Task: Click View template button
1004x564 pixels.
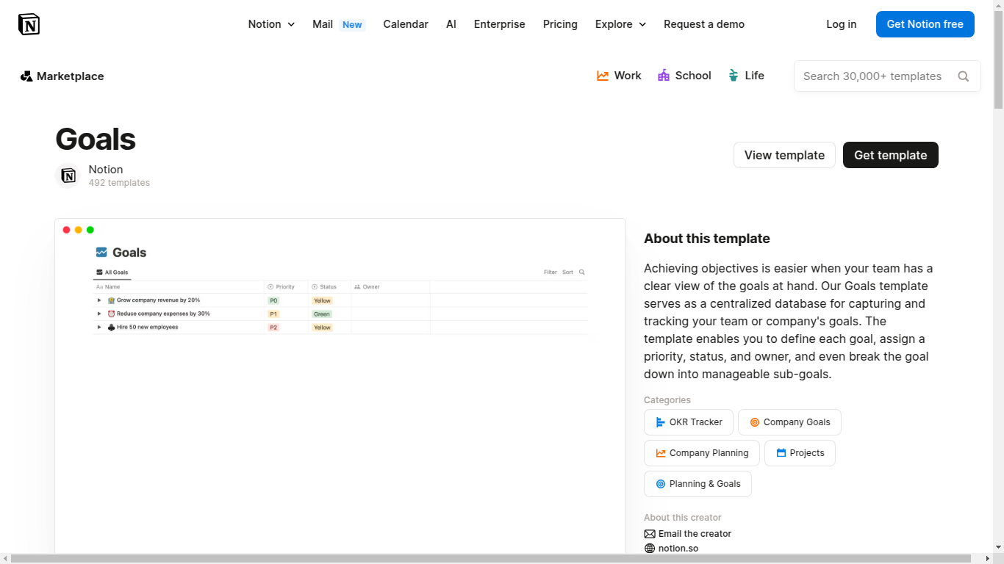Action: pyautogui.click(x=784, y=155)
